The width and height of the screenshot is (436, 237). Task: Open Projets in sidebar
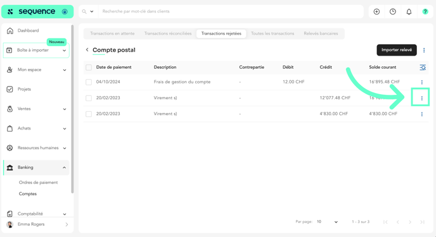pyautogui.click(x=24, y=89)
